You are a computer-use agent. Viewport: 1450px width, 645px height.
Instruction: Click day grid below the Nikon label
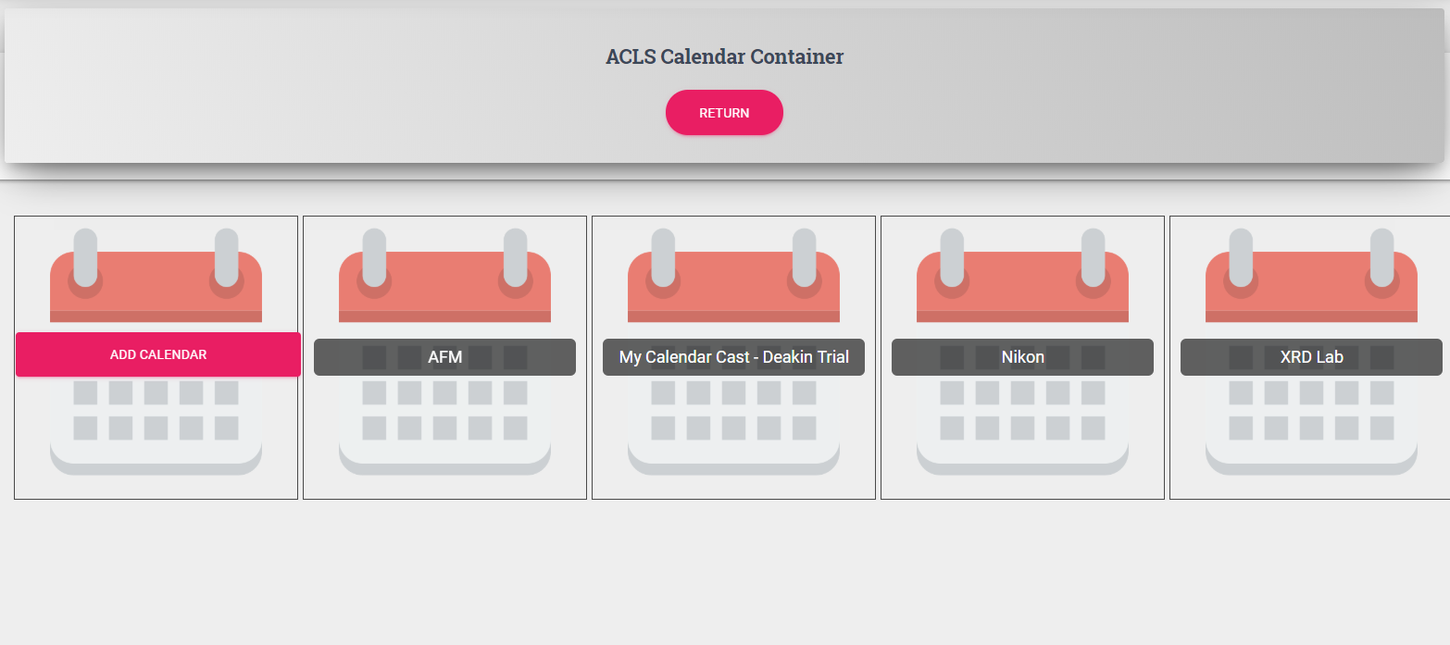point(1022,411)
